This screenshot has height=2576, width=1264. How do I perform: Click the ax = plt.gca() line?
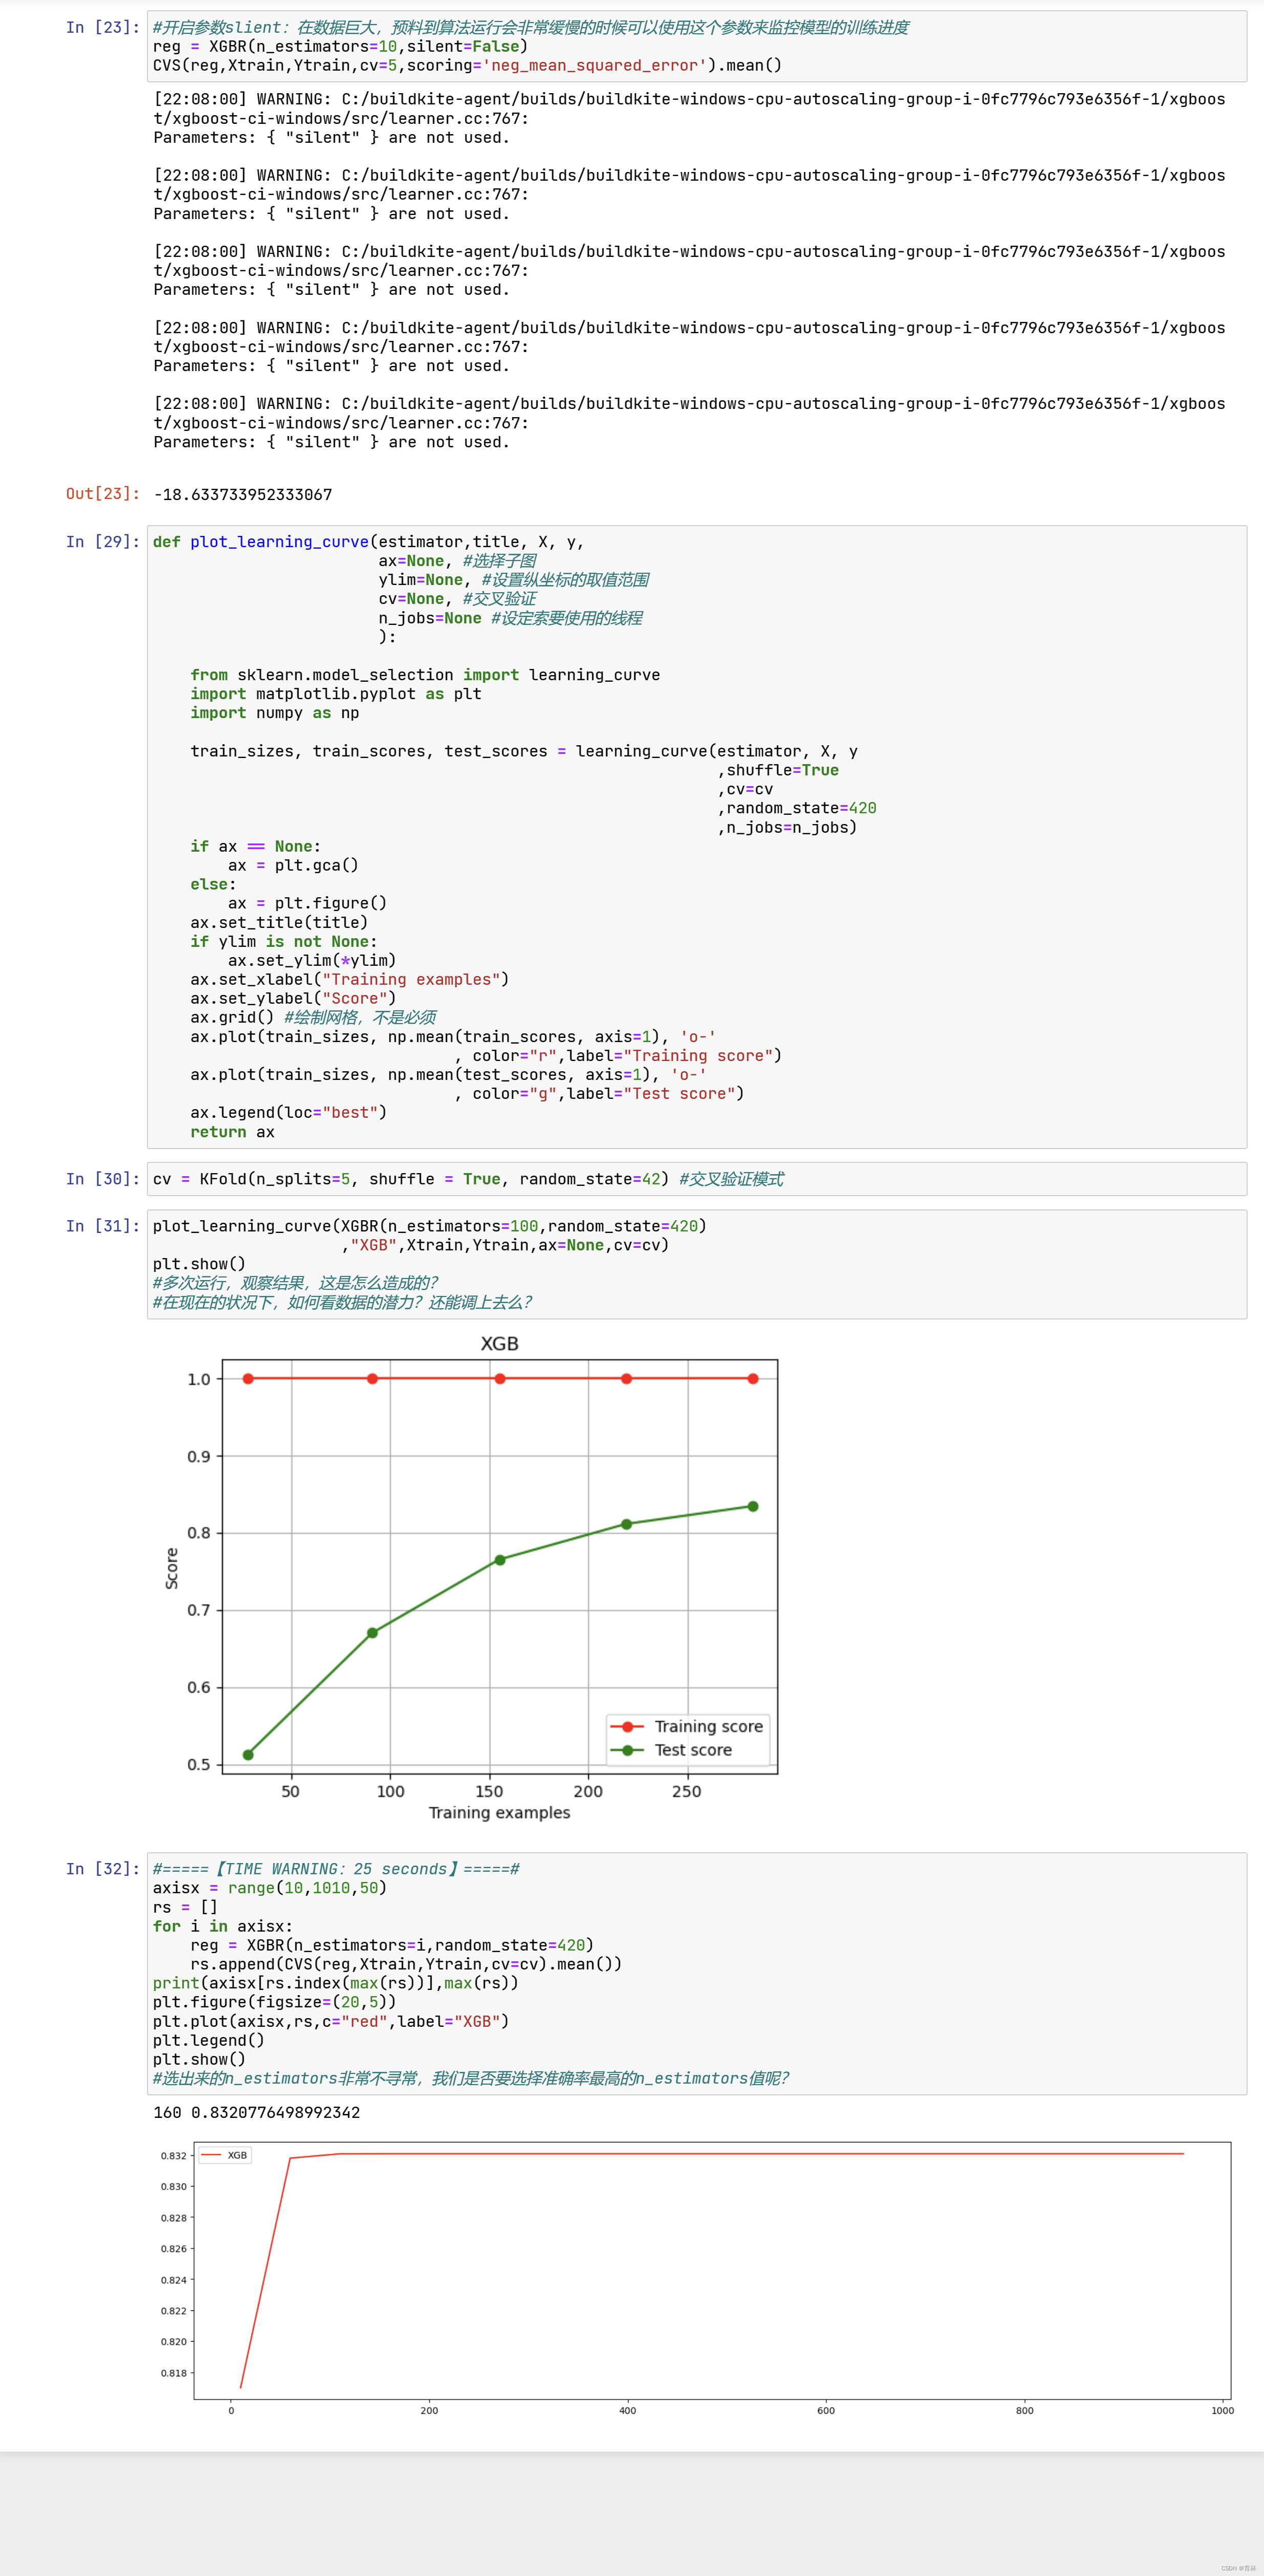[293, 865]
